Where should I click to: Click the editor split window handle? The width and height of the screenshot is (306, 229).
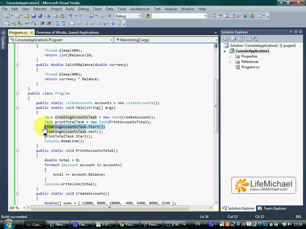216,46
